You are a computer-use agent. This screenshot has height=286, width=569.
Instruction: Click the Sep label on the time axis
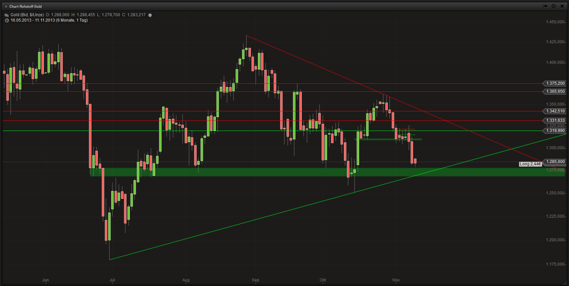[255, 280]
